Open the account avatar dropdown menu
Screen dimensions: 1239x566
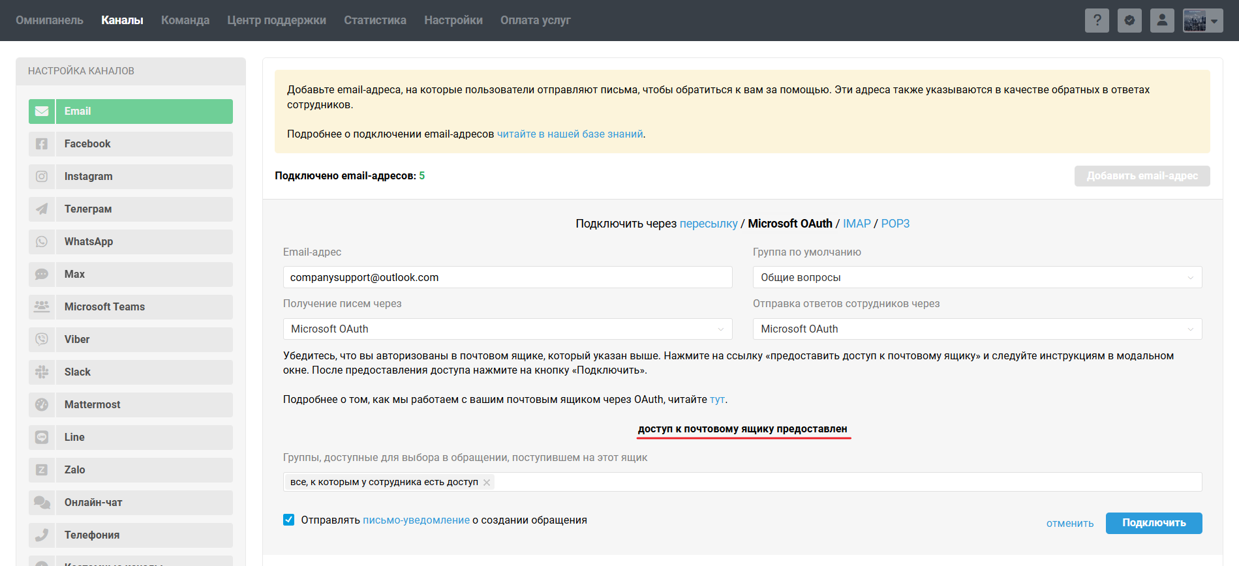(1202, 20)
